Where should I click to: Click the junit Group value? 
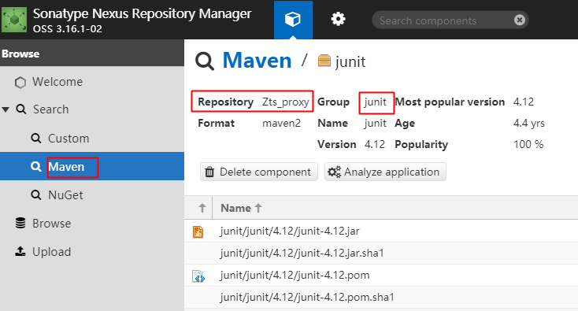pos(376,102)
